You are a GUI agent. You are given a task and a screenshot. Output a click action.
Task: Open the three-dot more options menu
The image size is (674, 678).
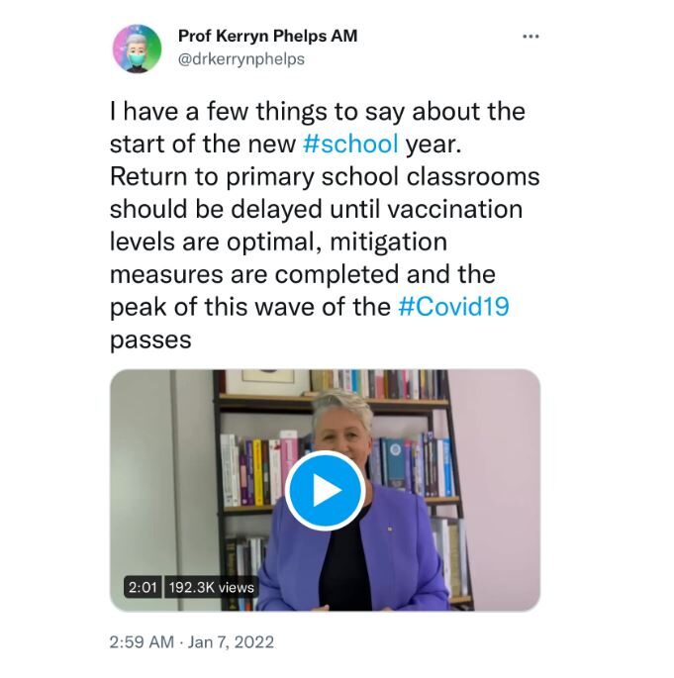[530, 37]
